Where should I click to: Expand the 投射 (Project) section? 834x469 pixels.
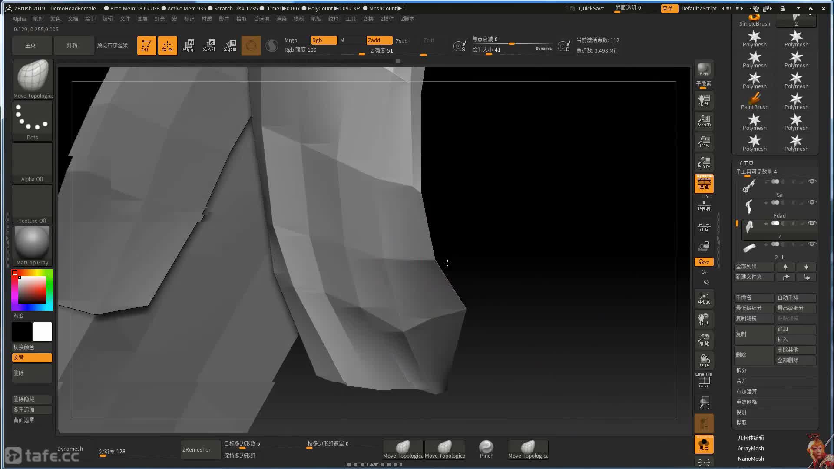[741, 412]
